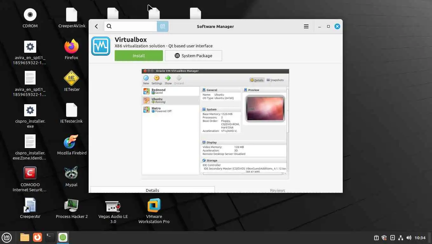Click the Virtualbox application icon
The height and width of the screenshot is (244, 432).
pyautogui.click(x=101, y=46)
